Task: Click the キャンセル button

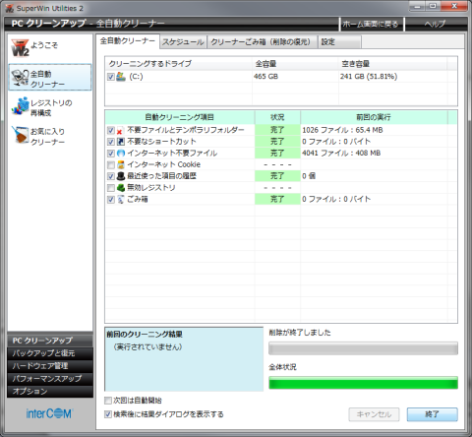Action: (x=374, y=414)
